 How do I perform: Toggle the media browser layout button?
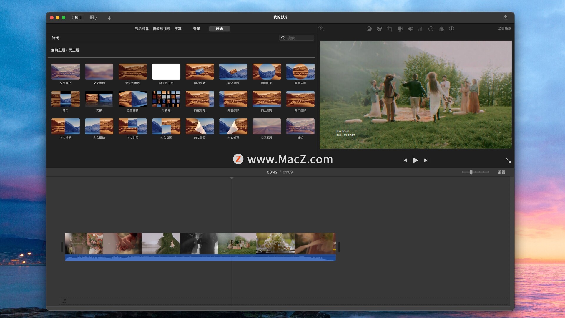tap(93, 18)
